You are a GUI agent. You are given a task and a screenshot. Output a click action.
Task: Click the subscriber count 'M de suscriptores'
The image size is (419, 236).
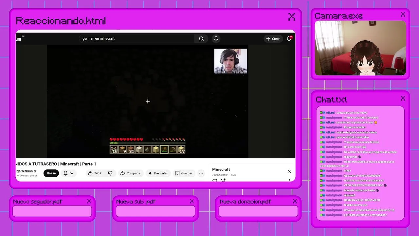[27, 176]
